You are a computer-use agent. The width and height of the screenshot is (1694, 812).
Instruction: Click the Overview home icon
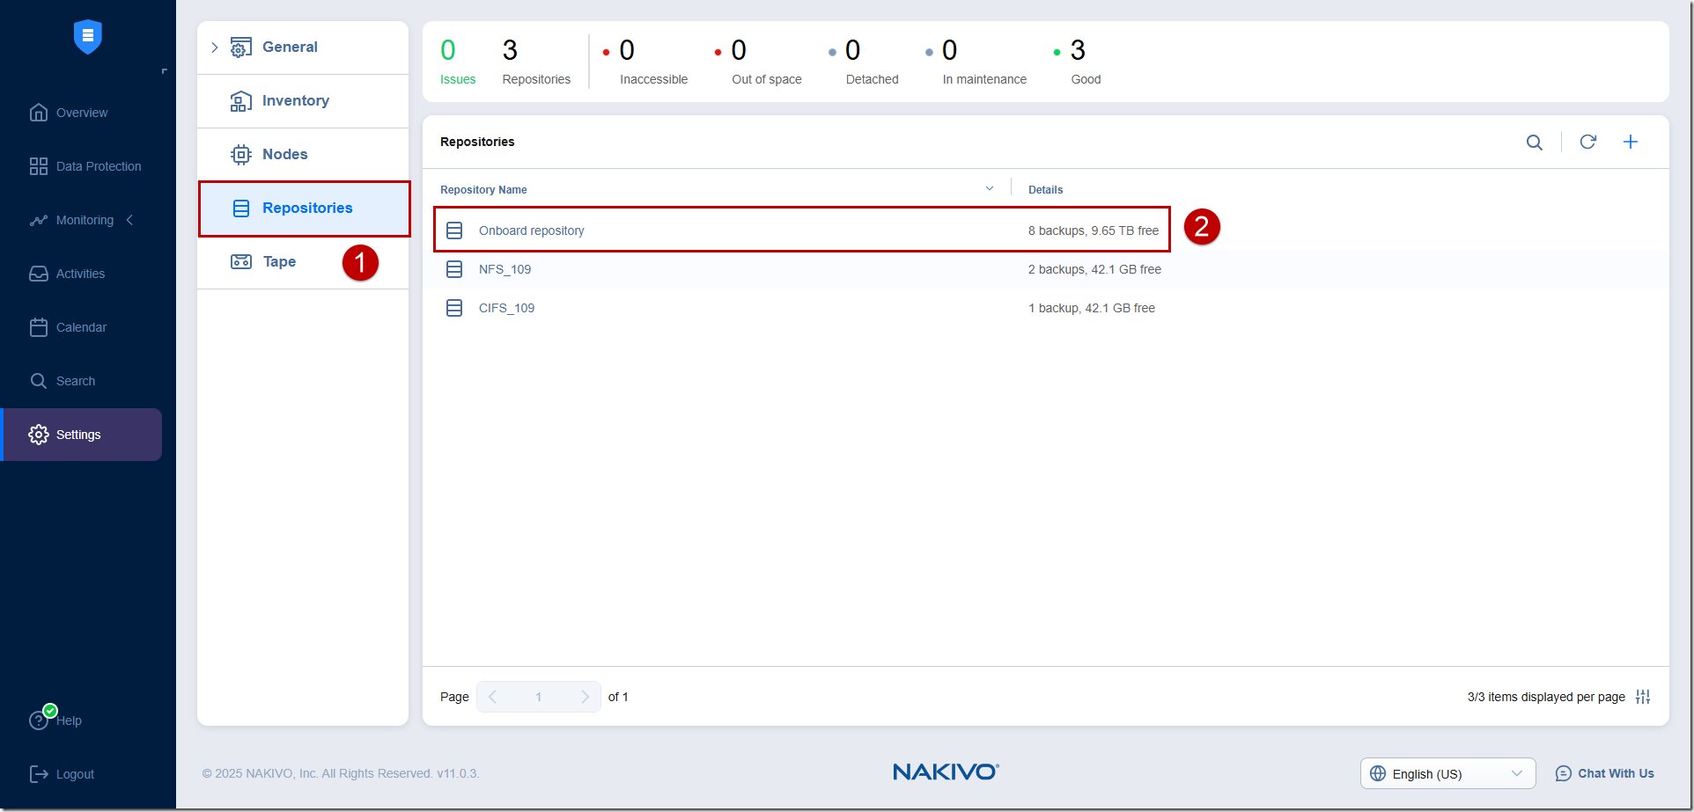[x=39, y=113]
